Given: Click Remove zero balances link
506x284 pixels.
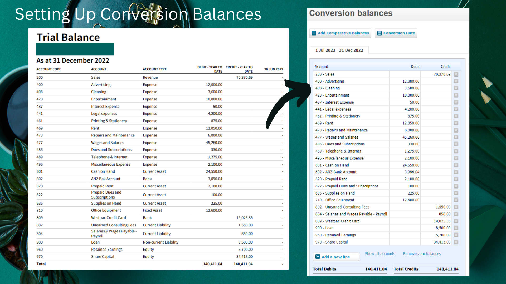Looking at the screenshot, I should [422, 254].
